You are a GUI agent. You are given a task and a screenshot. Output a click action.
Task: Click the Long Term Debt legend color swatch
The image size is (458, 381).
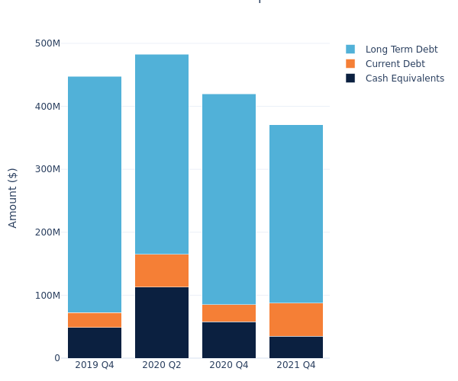(x=350, y=50)
